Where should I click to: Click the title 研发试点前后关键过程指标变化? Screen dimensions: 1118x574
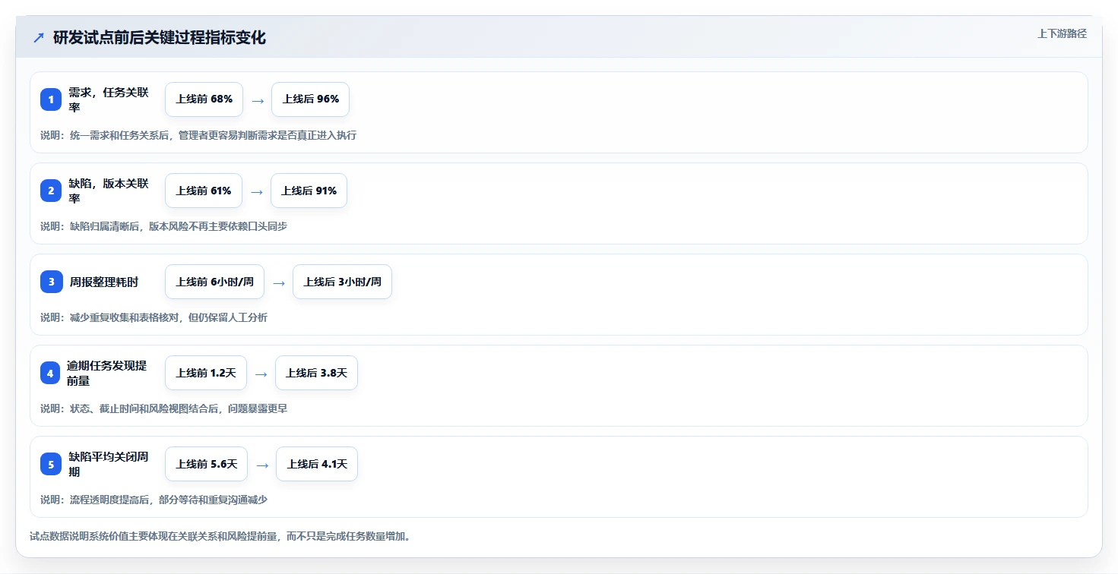(x=160, y=38)
